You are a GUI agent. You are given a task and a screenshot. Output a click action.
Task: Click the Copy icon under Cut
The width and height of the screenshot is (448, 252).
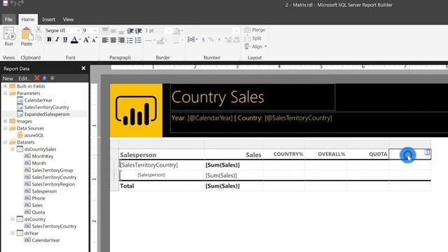coord(38,38)
